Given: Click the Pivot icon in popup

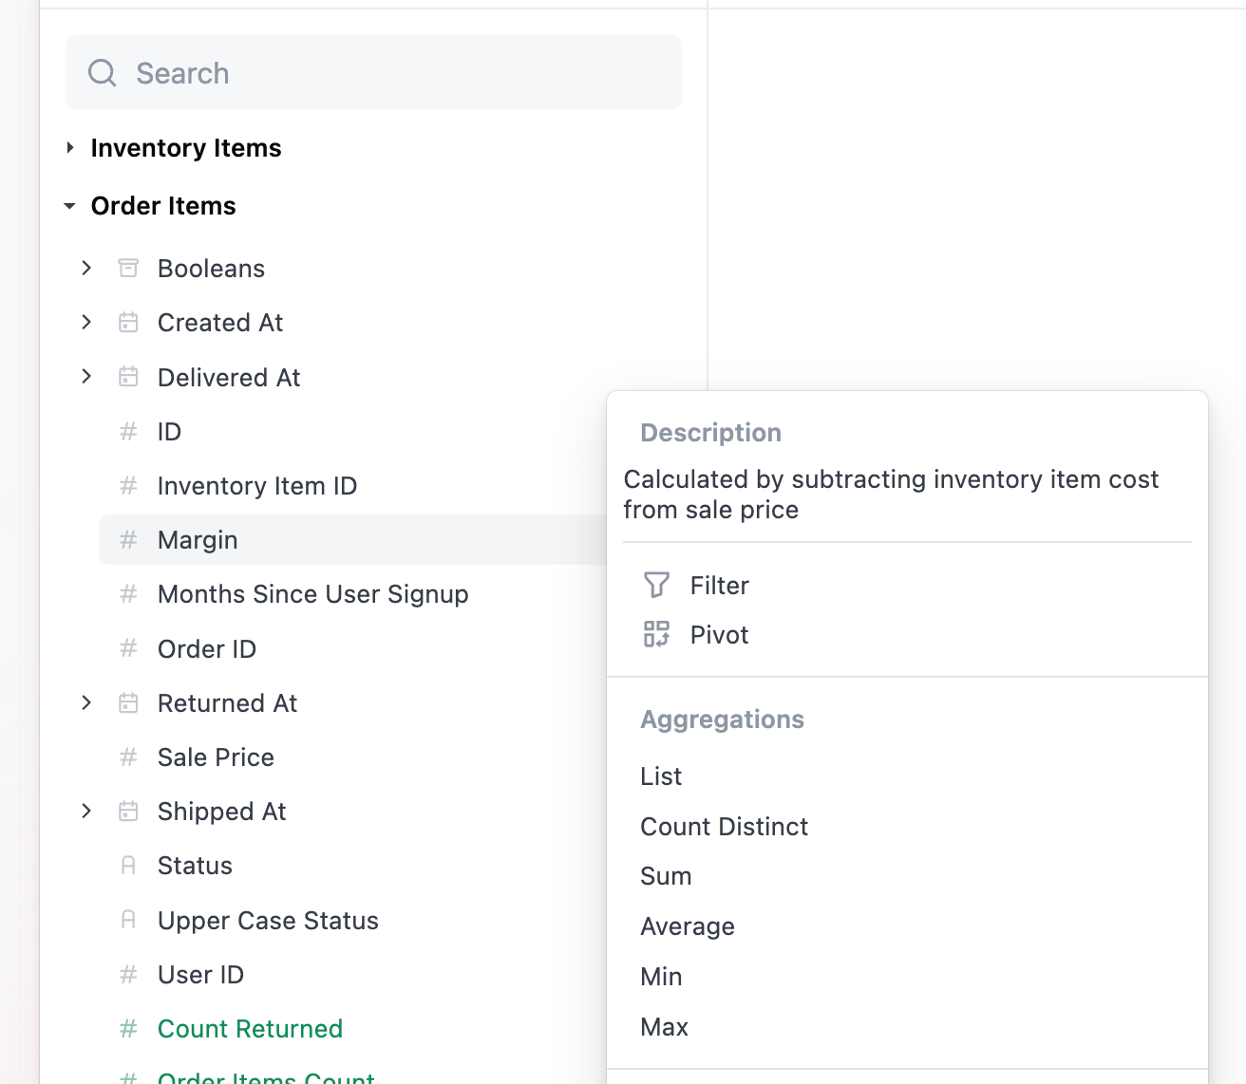Looking at the screenshot, I should coord(656,634).
